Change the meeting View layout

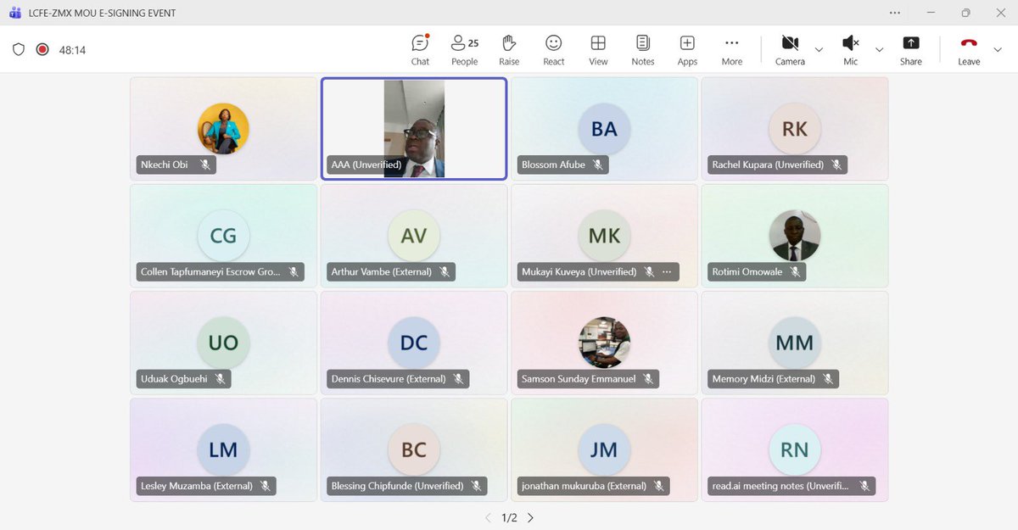click(x=598, y=50)
